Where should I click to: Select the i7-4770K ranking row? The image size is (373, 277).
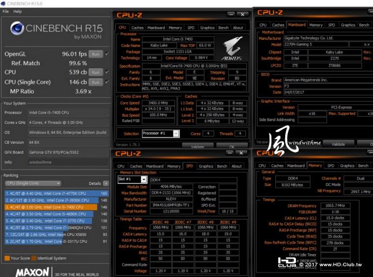pos(56,193)
